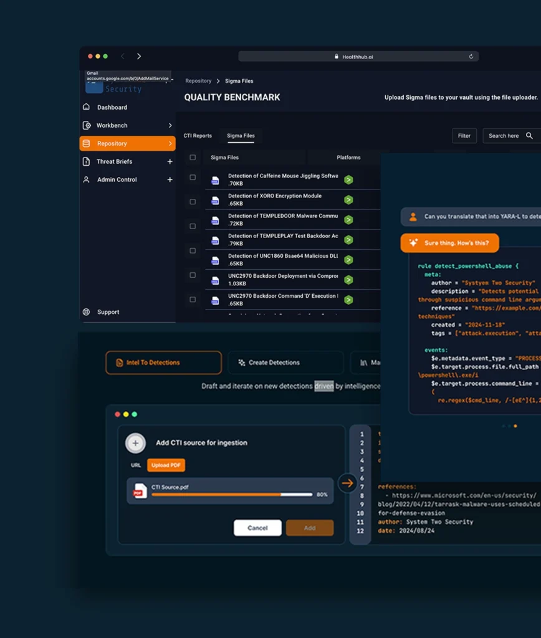This screenshot has width=541, height=638.
Task: Click the CTI Source.pdf upload progress bar
Action: [232, 495]
